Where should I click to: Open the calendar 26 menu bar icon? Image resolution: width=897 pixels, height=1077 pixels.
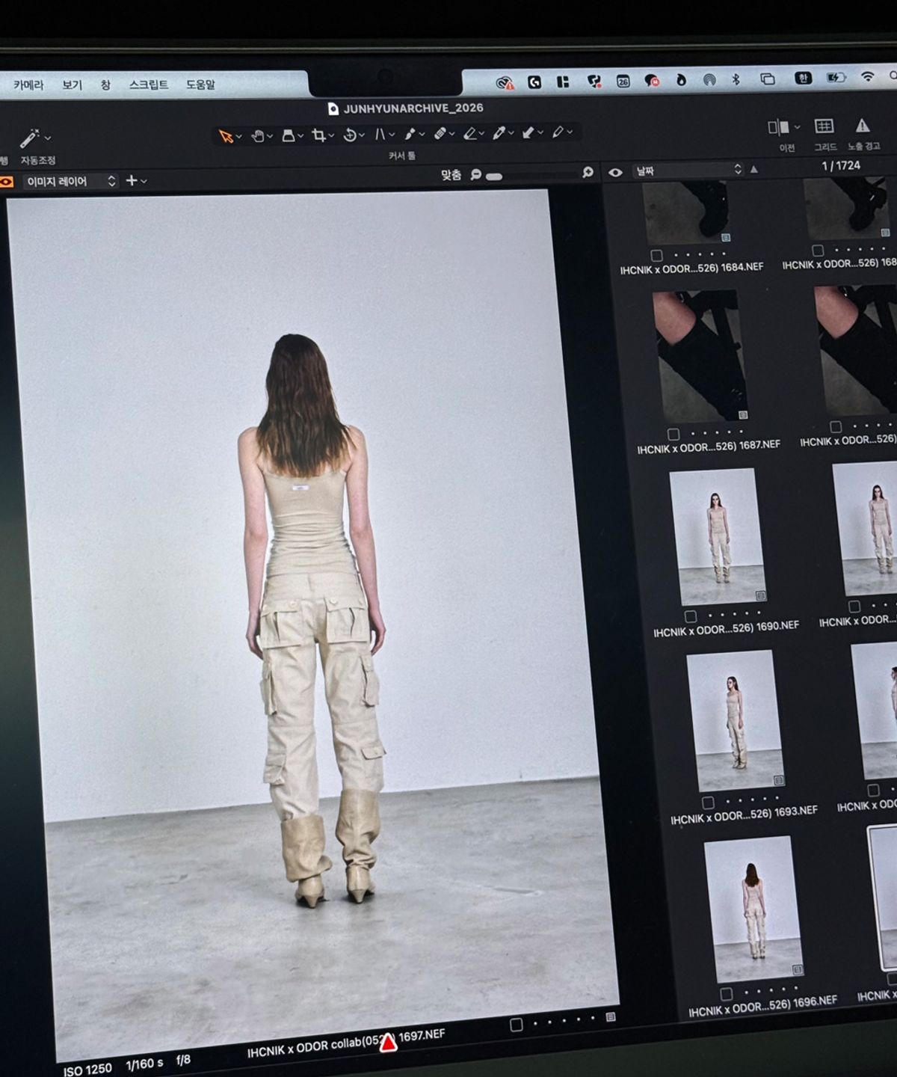[623, 81]
